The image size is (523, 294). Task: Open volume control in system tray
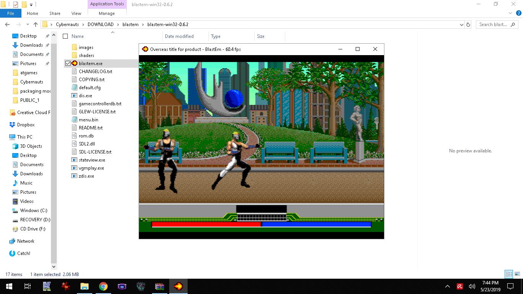472,286
